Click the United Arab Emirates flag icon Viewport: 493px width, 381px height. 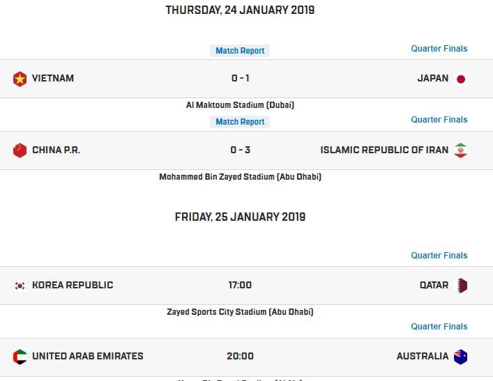(x=20, y=357)
